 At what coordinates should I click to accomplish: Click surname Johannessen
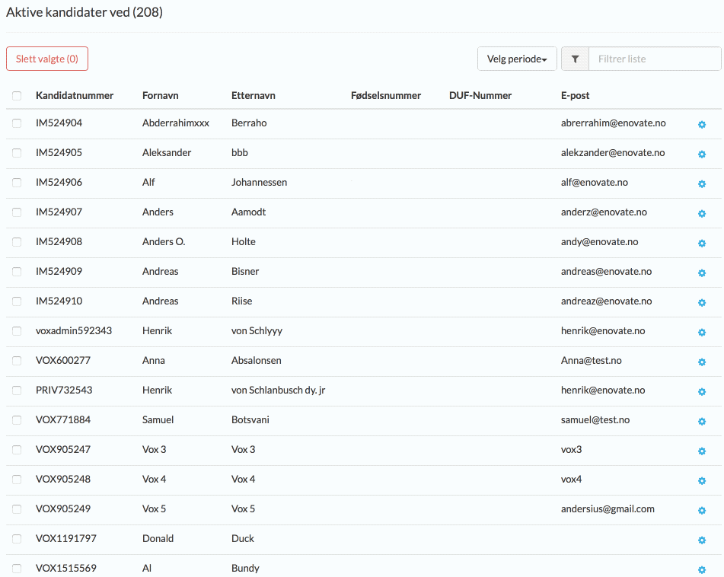coord(259,183)
